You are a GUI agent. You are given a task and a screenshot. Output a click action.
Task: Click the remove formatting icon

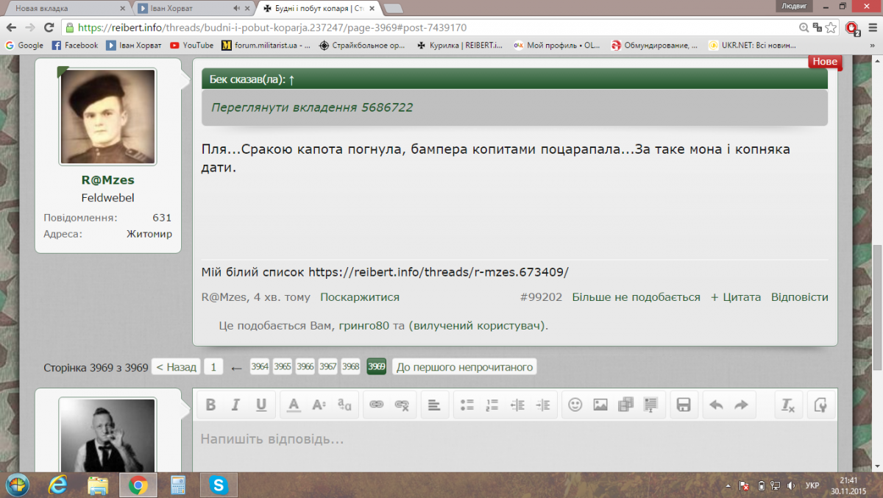click(x=788, y=405)
